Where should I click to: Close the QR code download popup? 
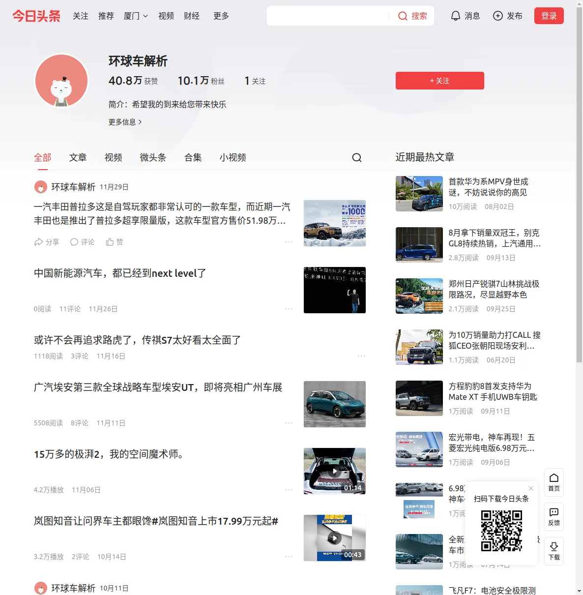click(531, 488)
